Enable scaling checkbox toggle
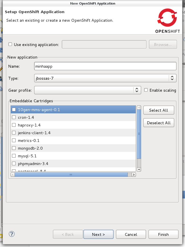The image size is (185, 247). click(x=146, y=90)
